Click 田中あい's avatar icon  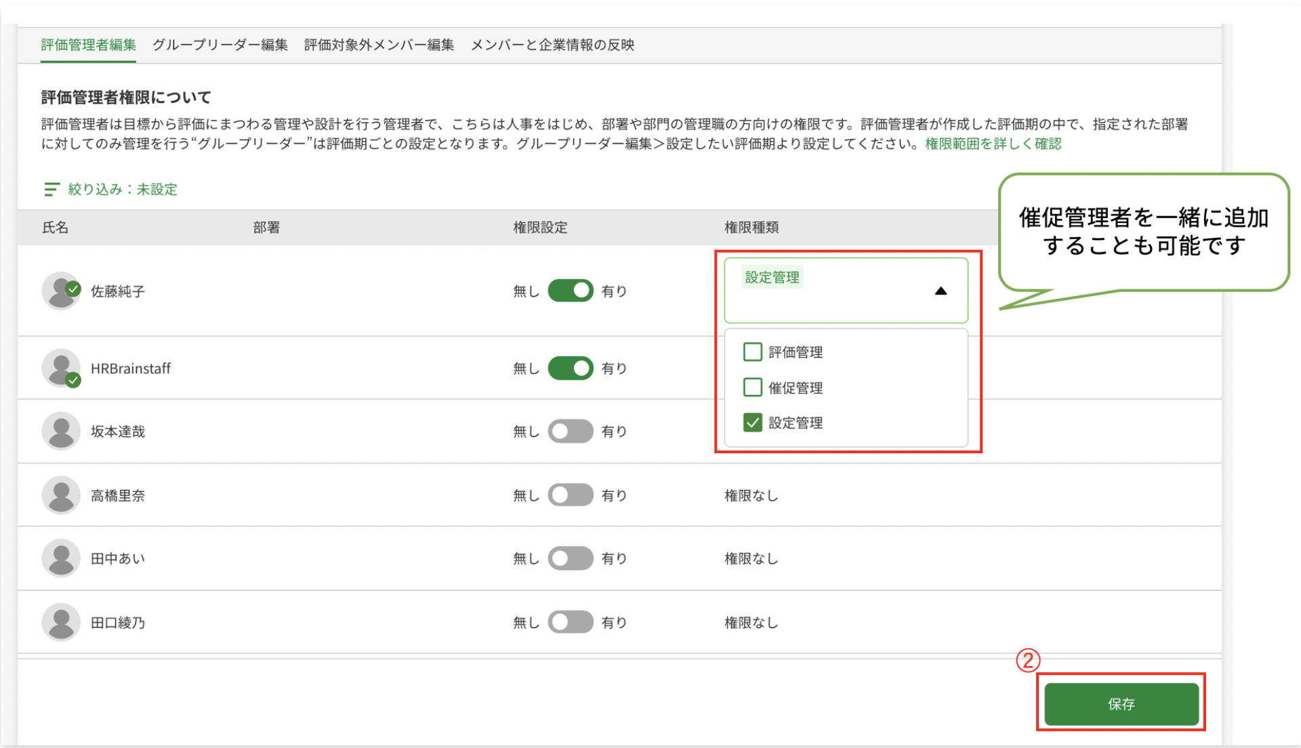(x=61, y=558)
